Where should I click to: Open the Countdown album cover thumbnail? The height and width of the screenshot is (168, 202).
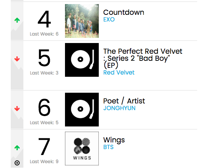pos(82,21)
